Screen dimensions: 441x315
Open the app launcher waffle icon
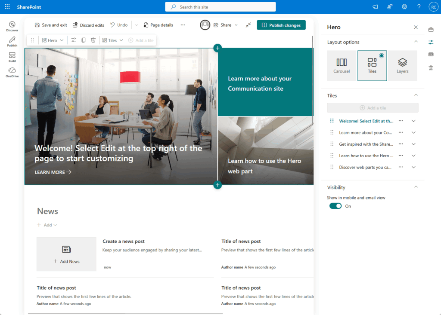coord(7,7)
